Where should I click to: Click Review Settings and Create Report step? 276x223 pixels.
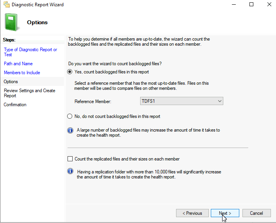[x=30, y=93]
